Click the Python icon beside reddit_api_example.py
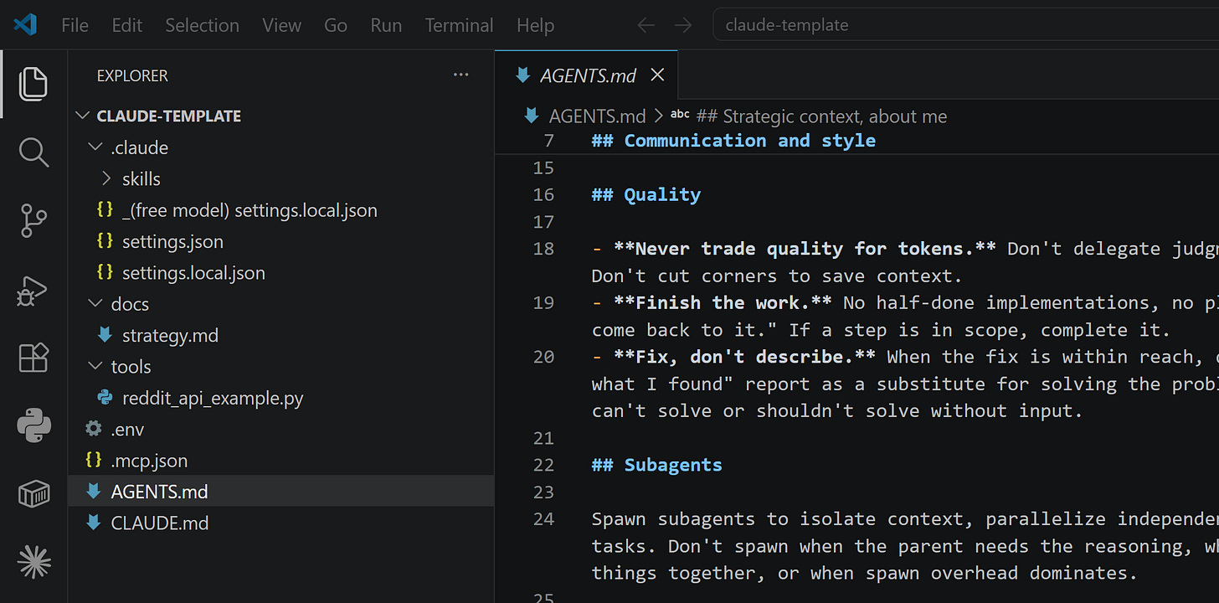Viewport: 1219px width, 603px height. click(x=105, y=398)
